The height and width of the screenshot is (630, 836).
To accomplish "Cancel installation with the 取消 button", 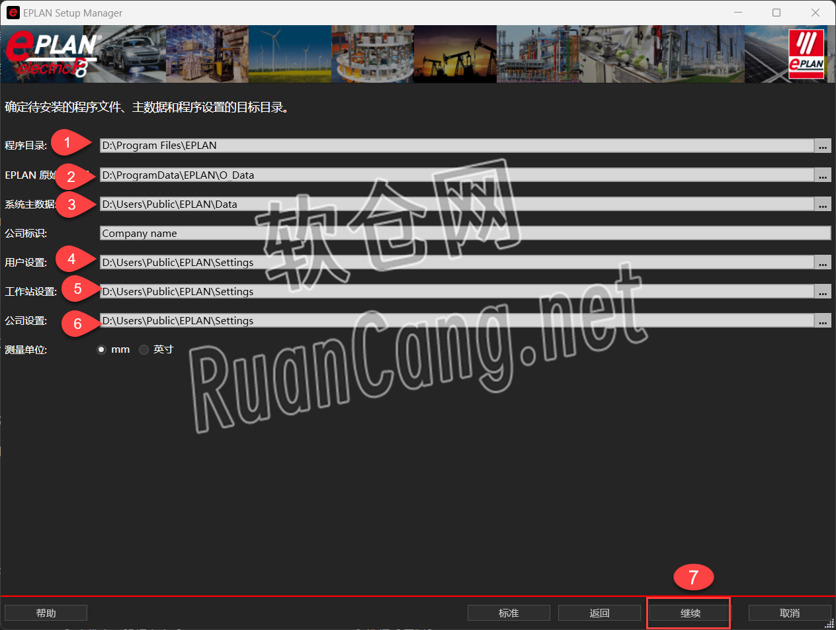I will click(790, 613).
